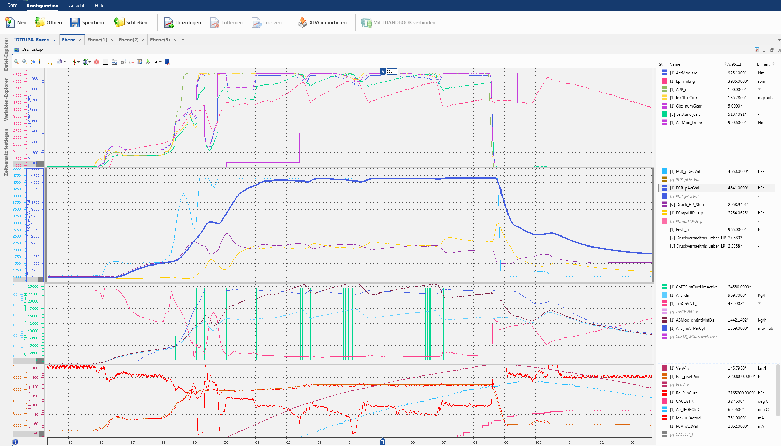The height and width of the screenshot is (446, 781).
Task: Select the AFS_mAirPerCyl signal row
Action: pos(716,328)
